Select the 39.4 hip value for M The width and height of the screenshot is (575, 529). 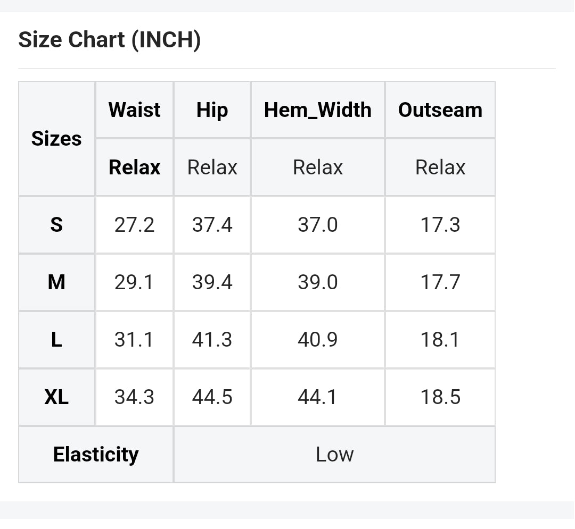(212, 282)
